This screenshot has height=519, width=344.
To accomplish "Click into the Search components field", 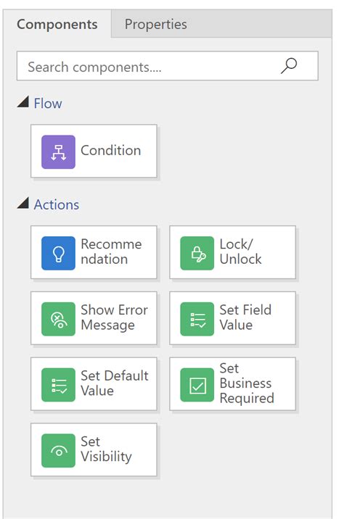I will [168, 66].
